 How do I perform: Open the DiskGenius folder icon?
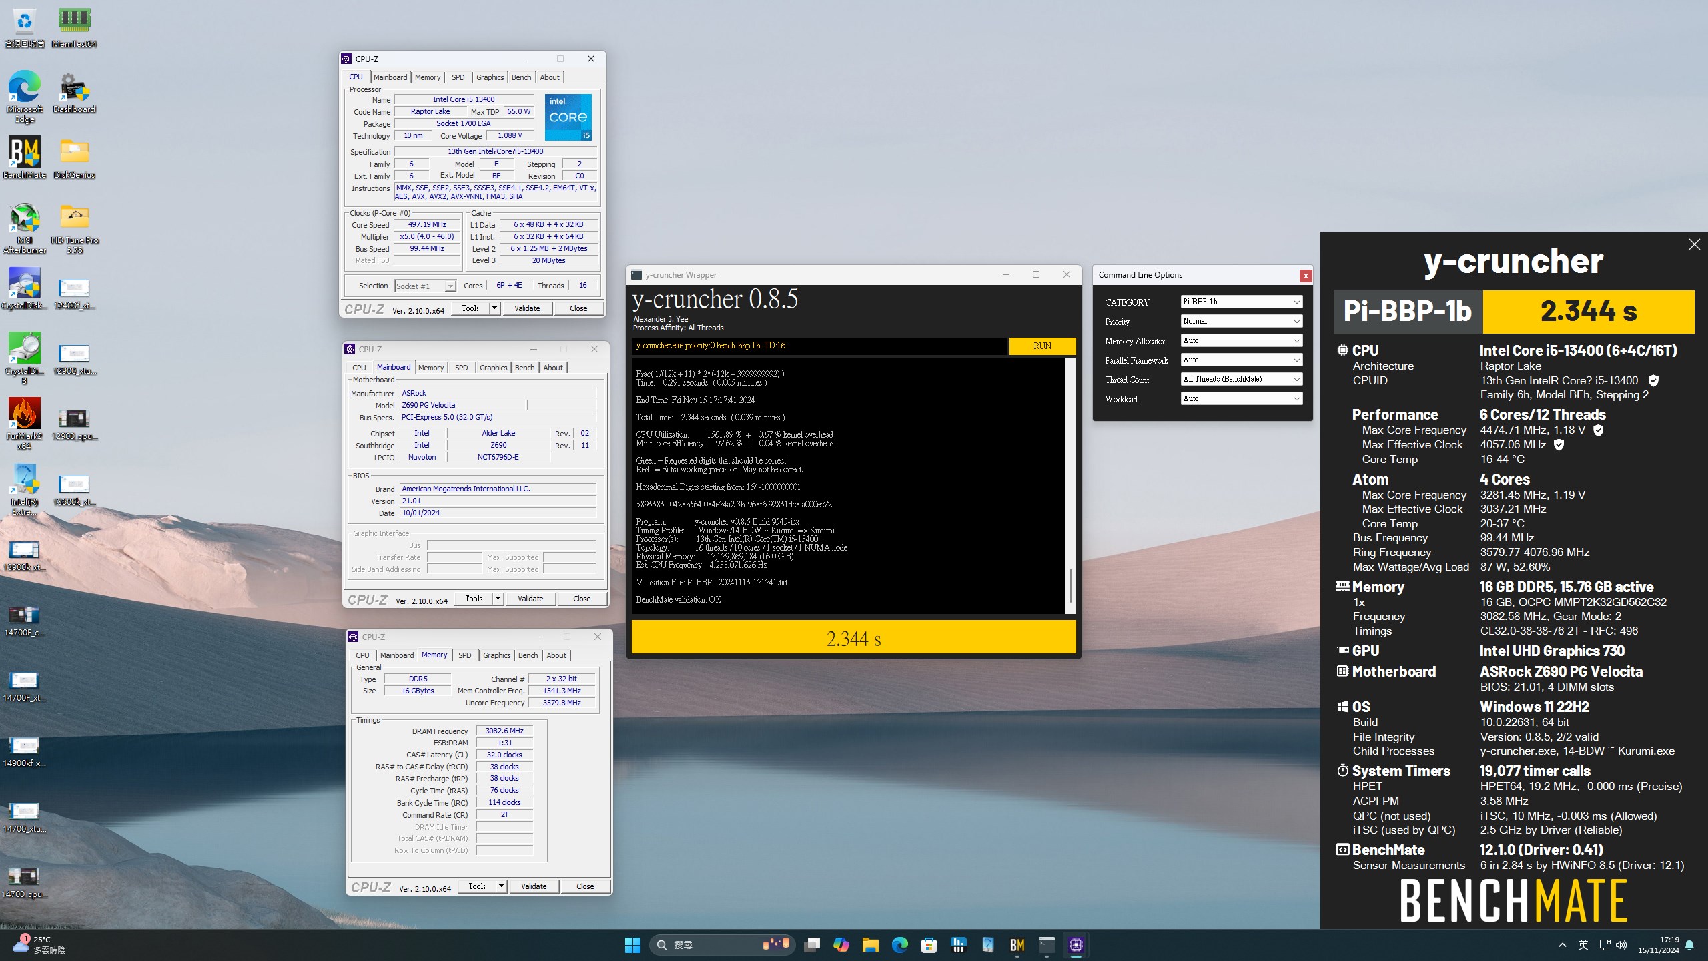pos(74,158)
